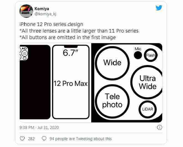183x147 pixels.
Task: Click the heart like icon
Action: click(x=22, y=139)
